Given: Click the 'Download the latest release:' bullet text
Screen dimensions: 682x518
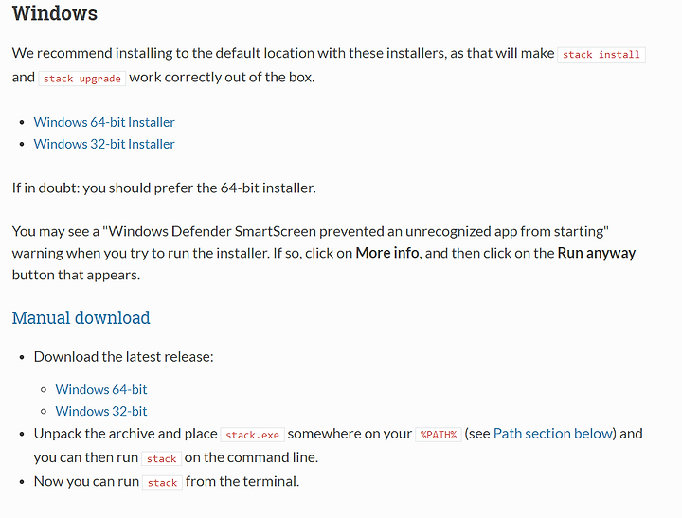Looking at the screenshot, I should coord(123,357).
